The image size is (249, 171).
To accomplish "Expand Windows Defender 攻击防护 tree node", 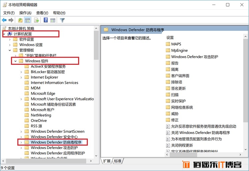I will pos(21,148).
